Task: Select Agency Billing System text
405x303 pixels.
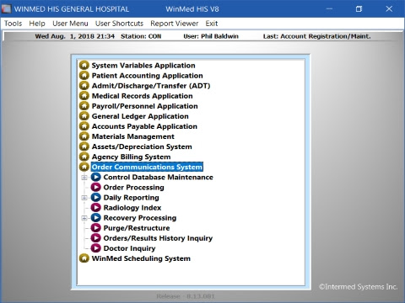Action: click(132, 157)
